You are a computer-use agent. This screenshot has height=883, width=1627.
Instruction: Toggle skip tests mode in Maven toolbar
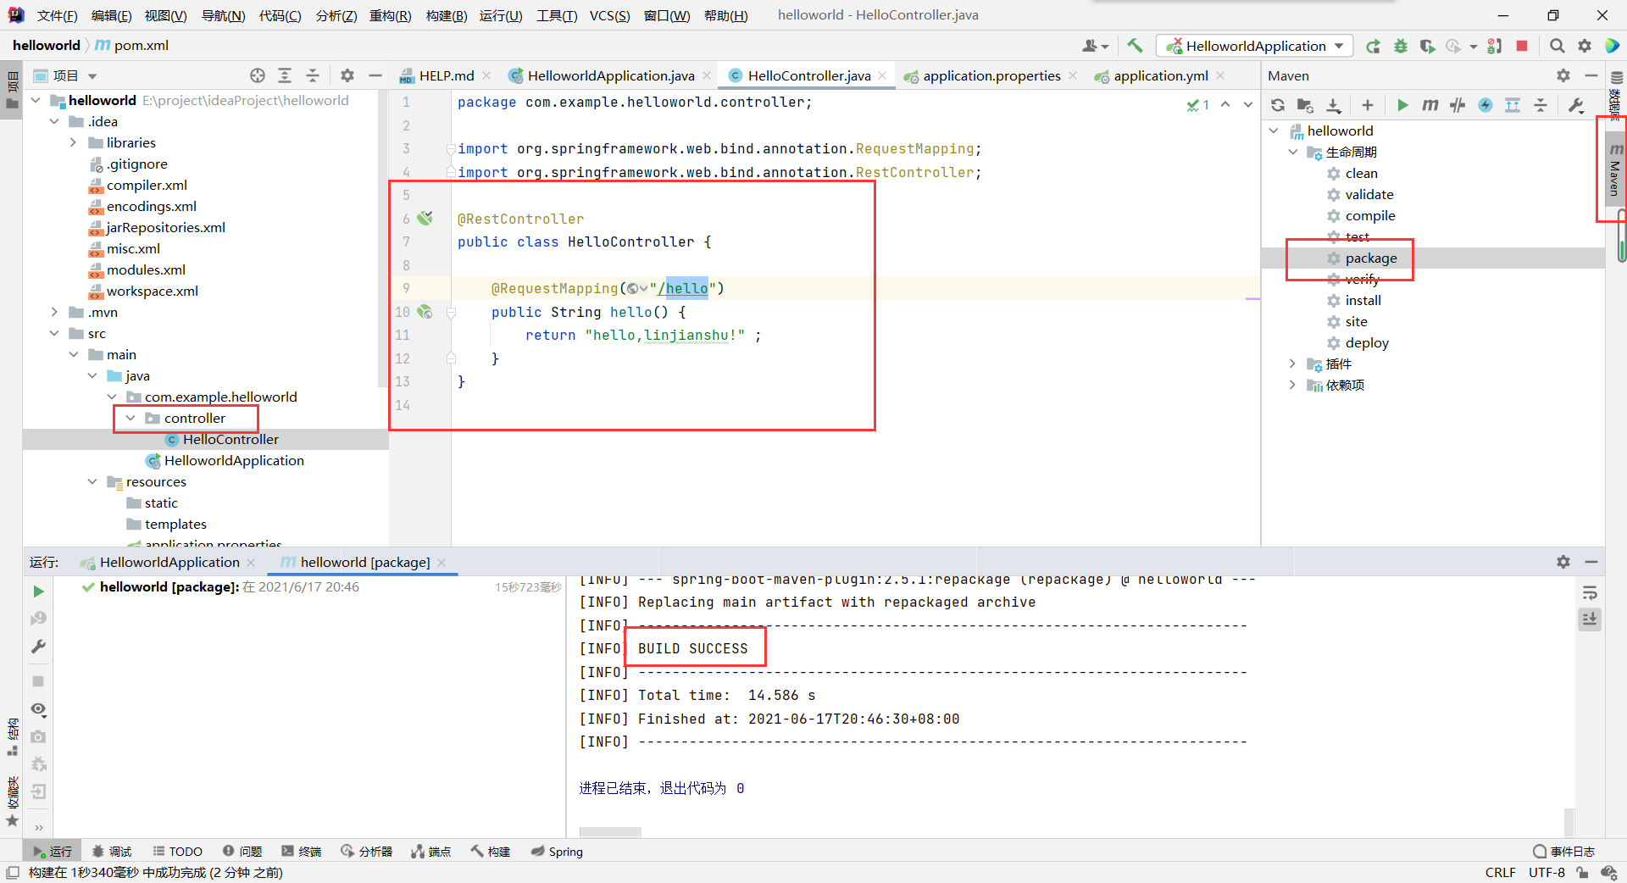point(1485,105)
